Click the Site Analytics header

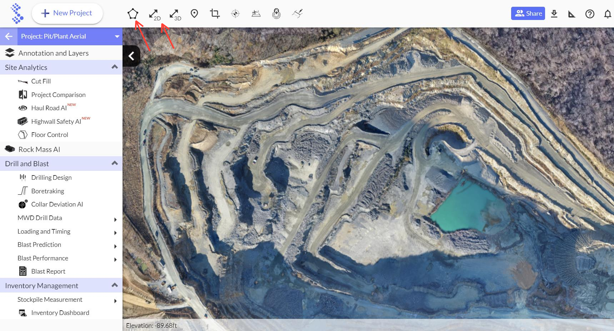61,67
